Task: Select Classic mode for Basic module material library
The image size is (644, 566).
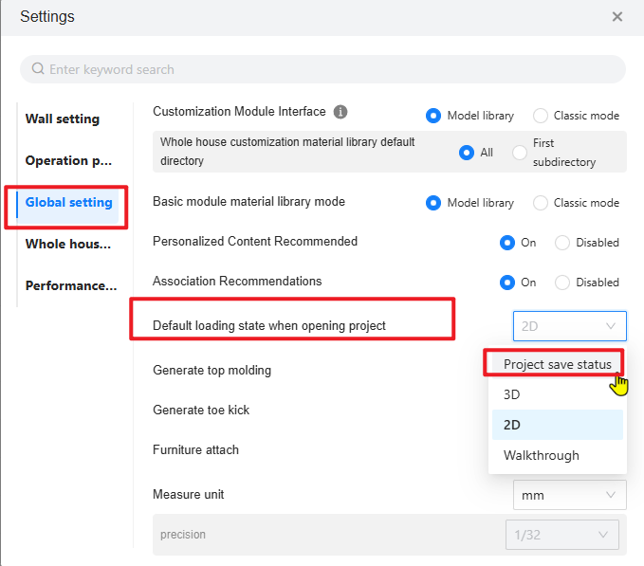Action: [541, 203]
